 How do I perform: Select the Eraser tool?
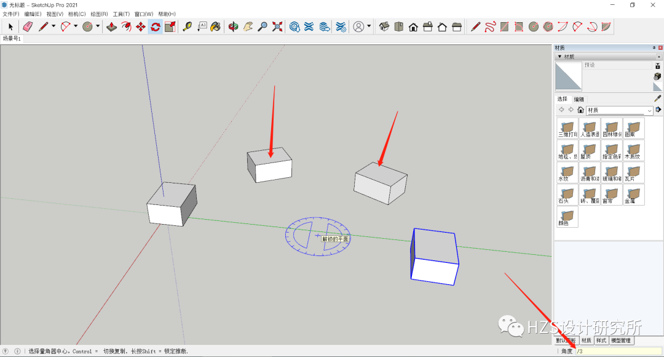[x=28, y=28]
